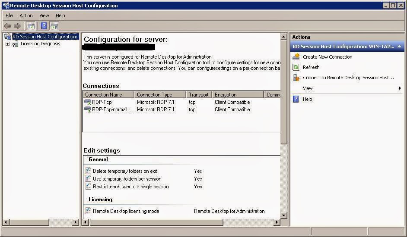Open the View menu in menu bar
The height and width of the screenshot is (237, 407).
pos(44,16)
